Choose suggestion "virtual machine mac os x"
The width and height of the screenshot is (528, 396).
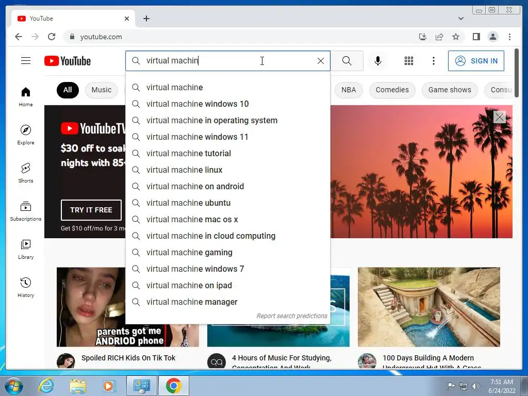coord(227,220)
